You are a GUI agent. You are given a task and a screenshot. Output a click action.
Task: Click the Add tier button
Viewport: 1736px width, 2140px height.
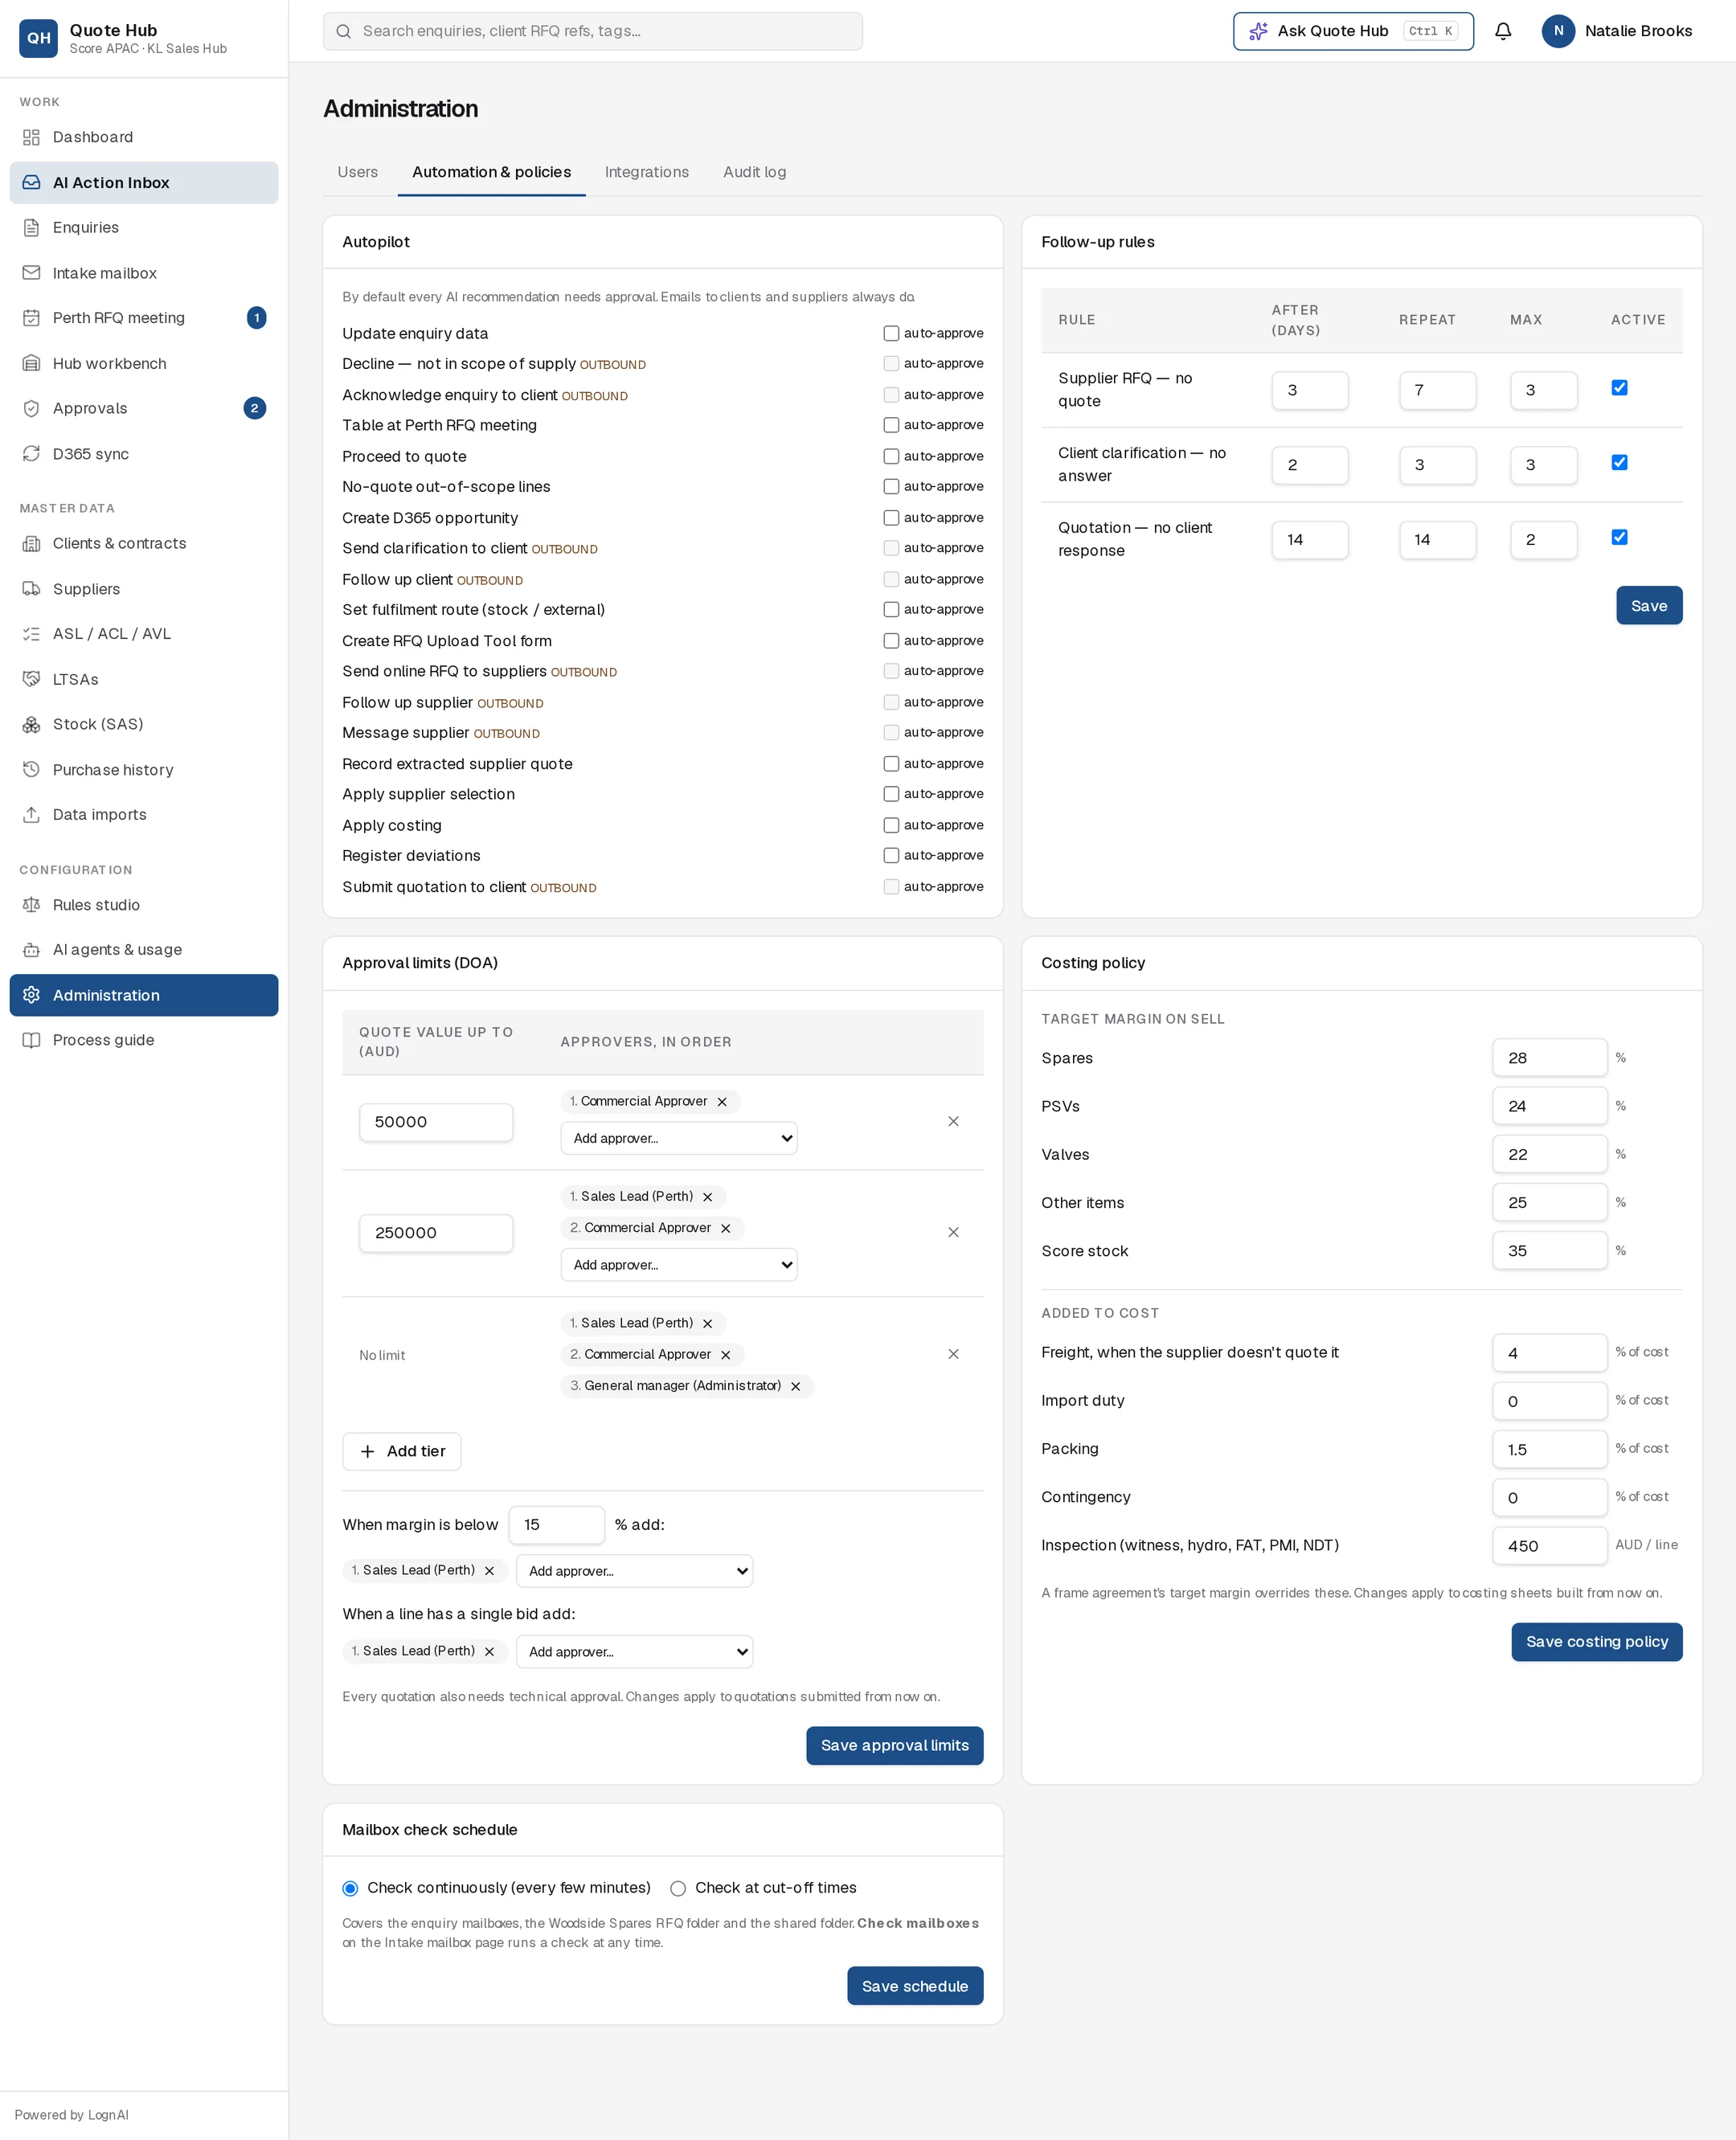(402, 1451)
